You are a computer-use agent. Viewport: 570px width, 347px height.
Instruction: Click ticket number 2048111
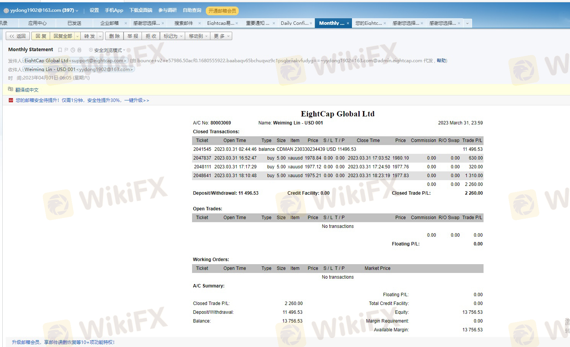[202, 167]
